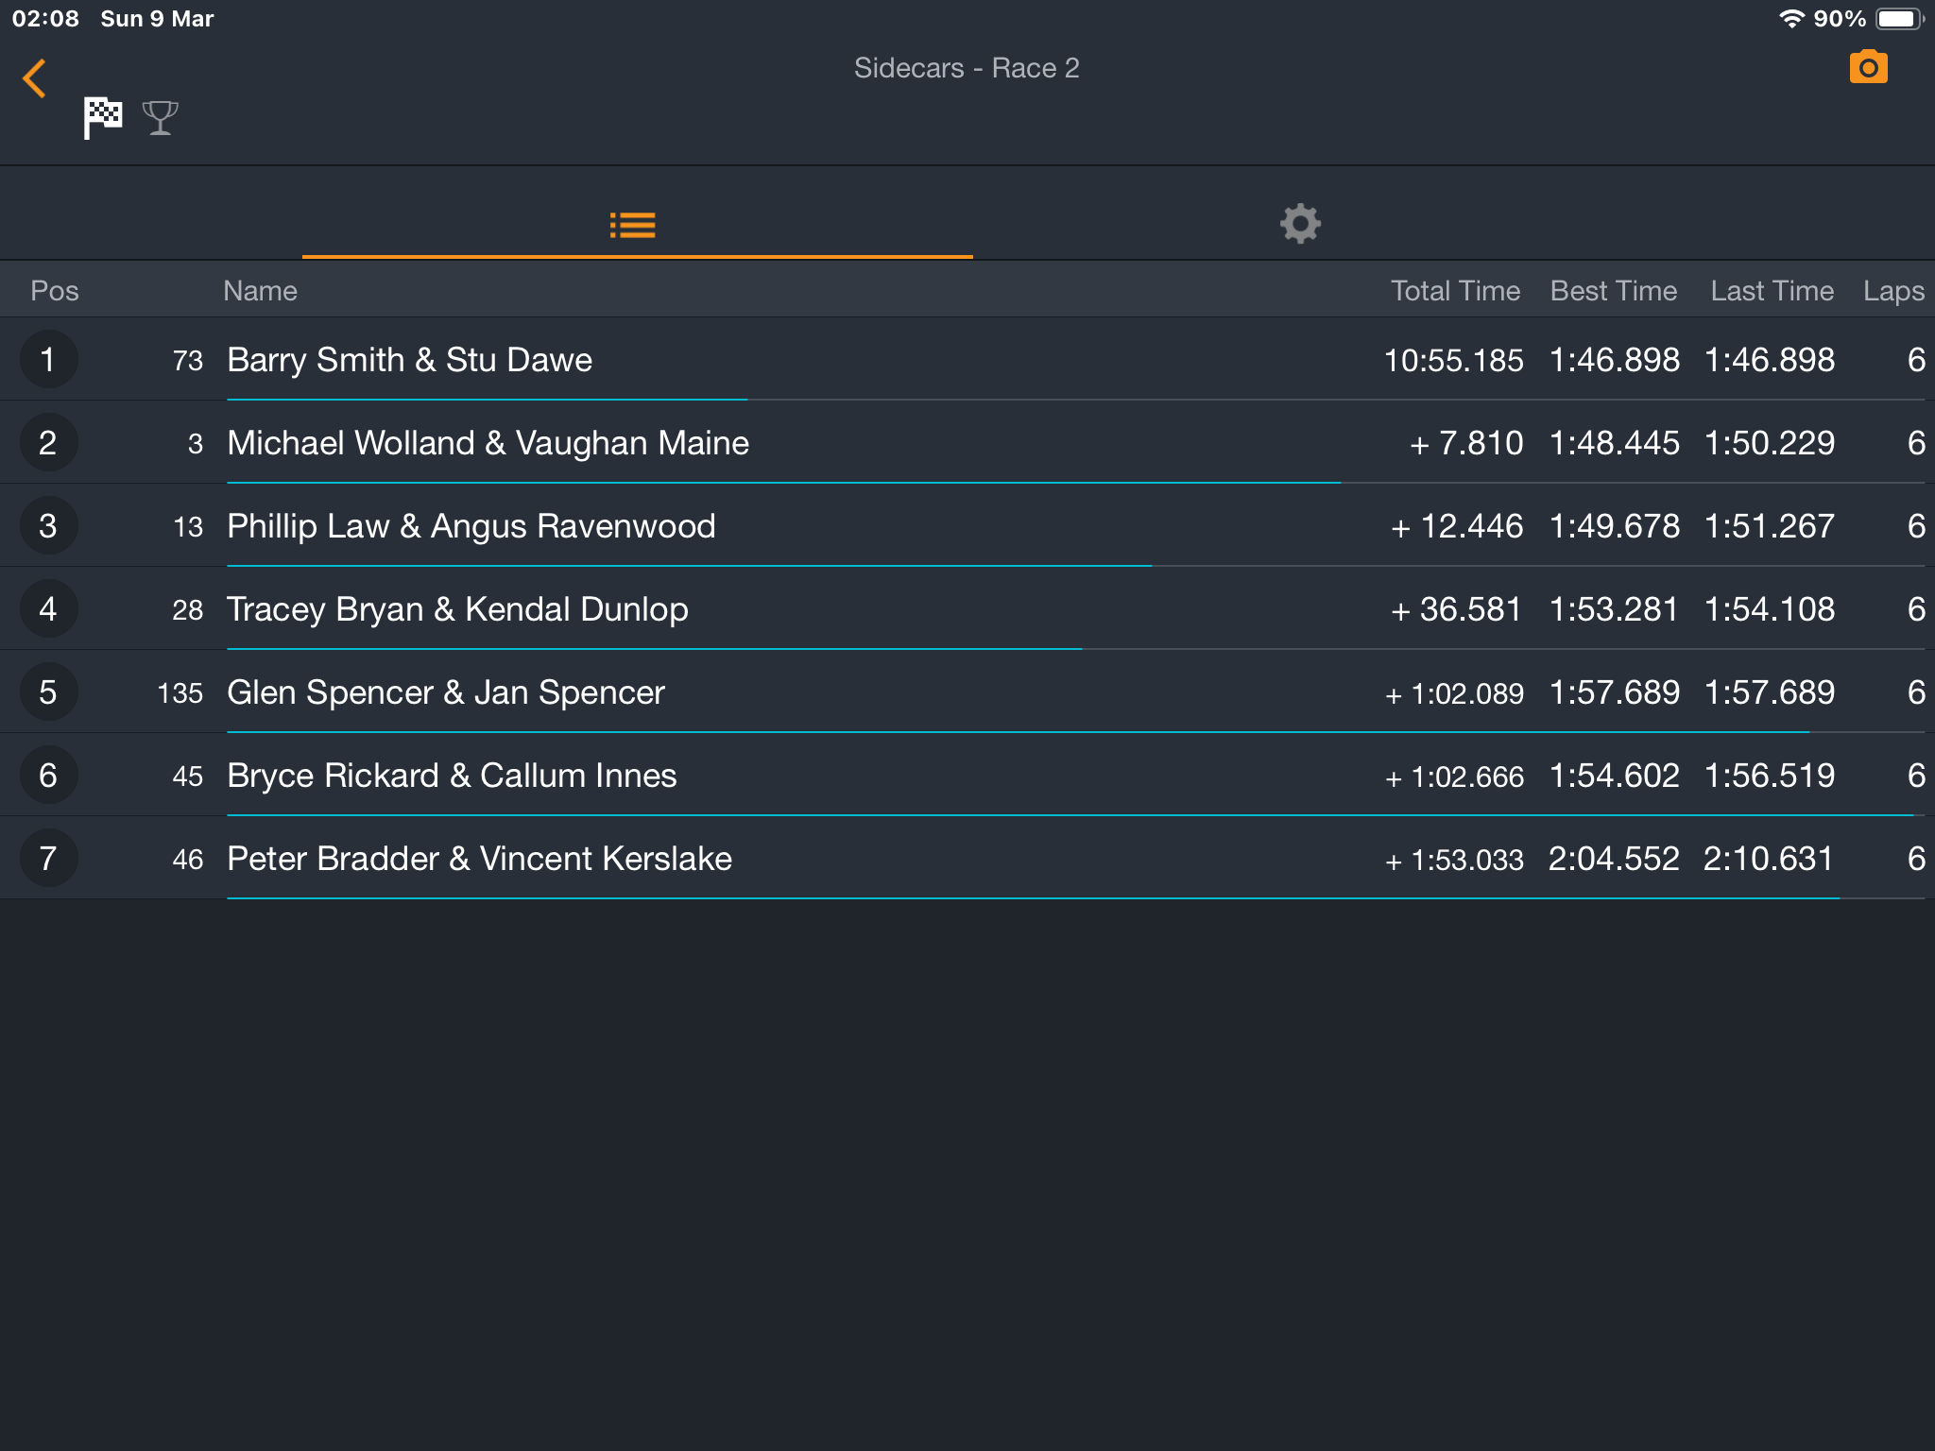Open Phillip Law & Angus Ravenwood row
This screenshot has height=1451, width=1935.
pos(967,526)
